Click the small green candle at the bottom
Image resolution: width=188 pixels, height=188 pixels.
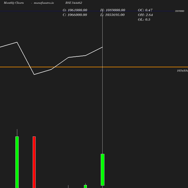click(85, 186)
